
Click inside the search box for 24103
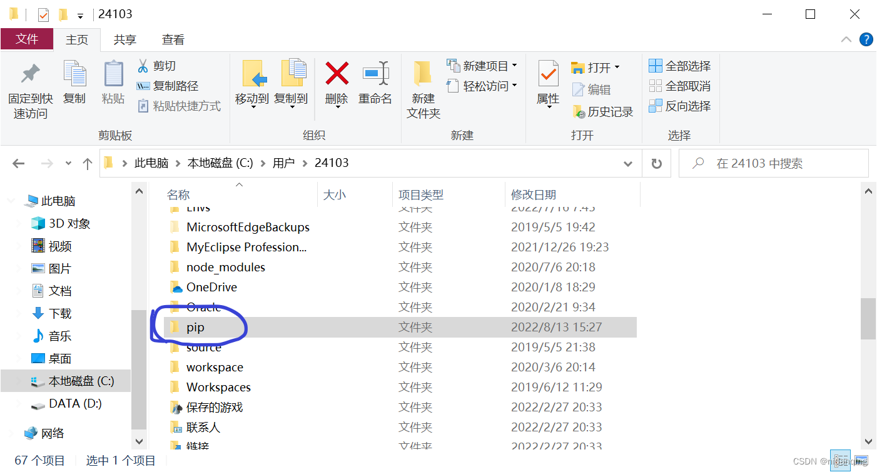click(x=776, y=163)
